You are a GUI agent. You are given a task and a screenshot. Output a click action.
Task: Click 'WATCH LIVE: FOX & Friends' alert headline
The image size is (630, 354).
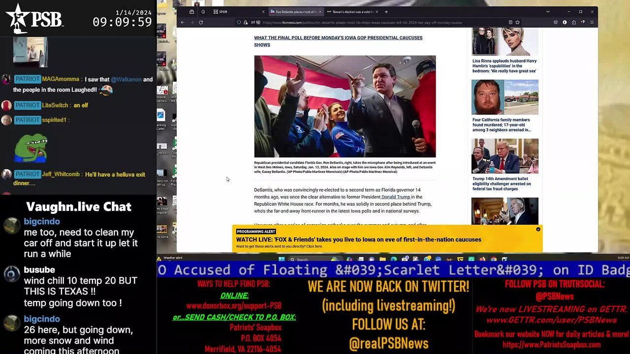point(359,239)
